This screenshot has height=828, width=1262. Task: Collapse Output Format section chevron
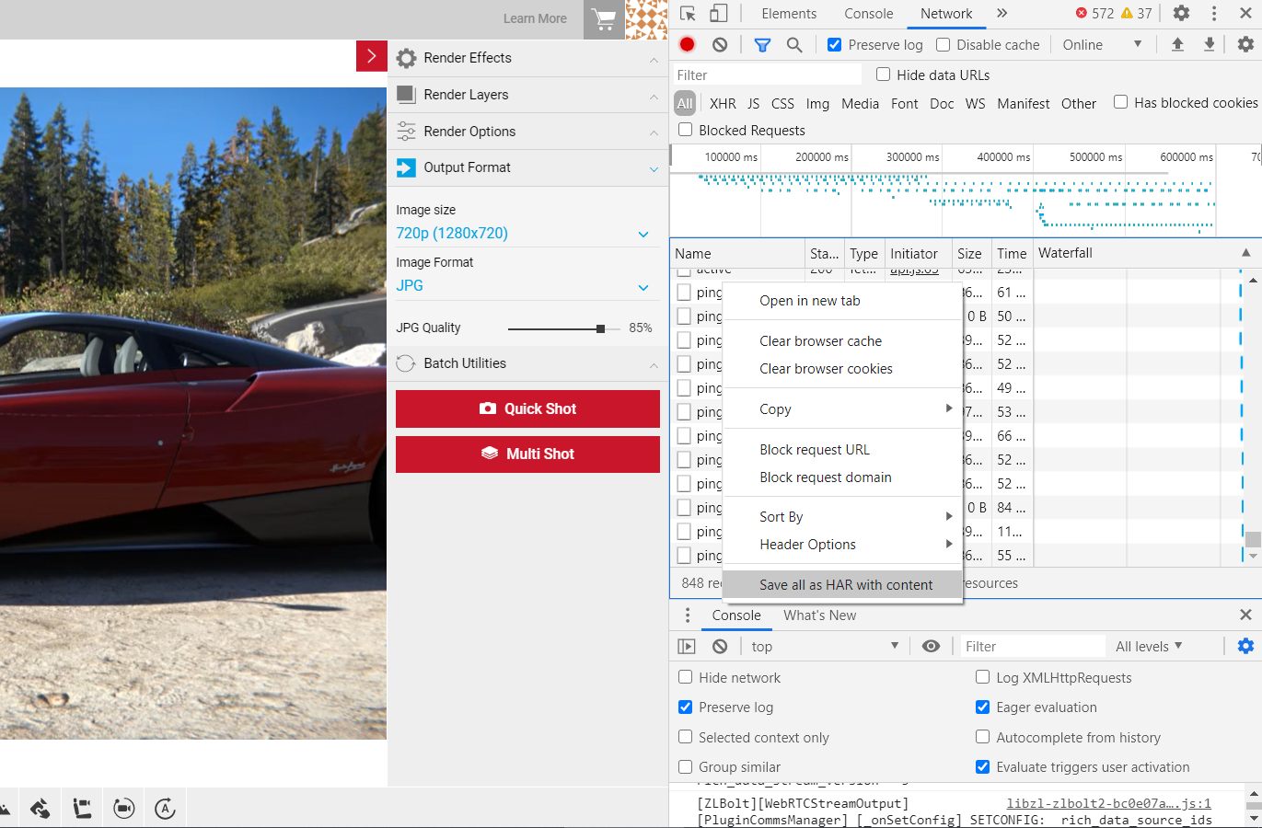pos(654,169)
